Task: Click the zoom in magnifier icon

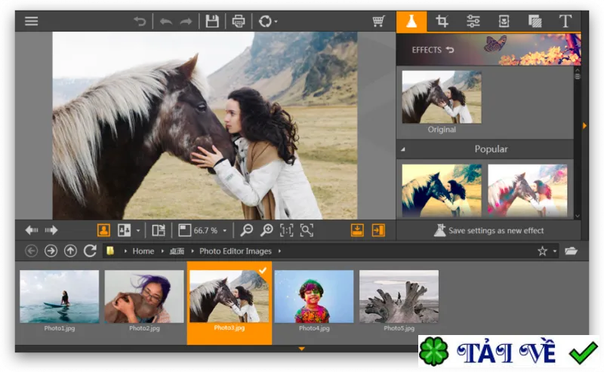Action: tap(267, 230)
